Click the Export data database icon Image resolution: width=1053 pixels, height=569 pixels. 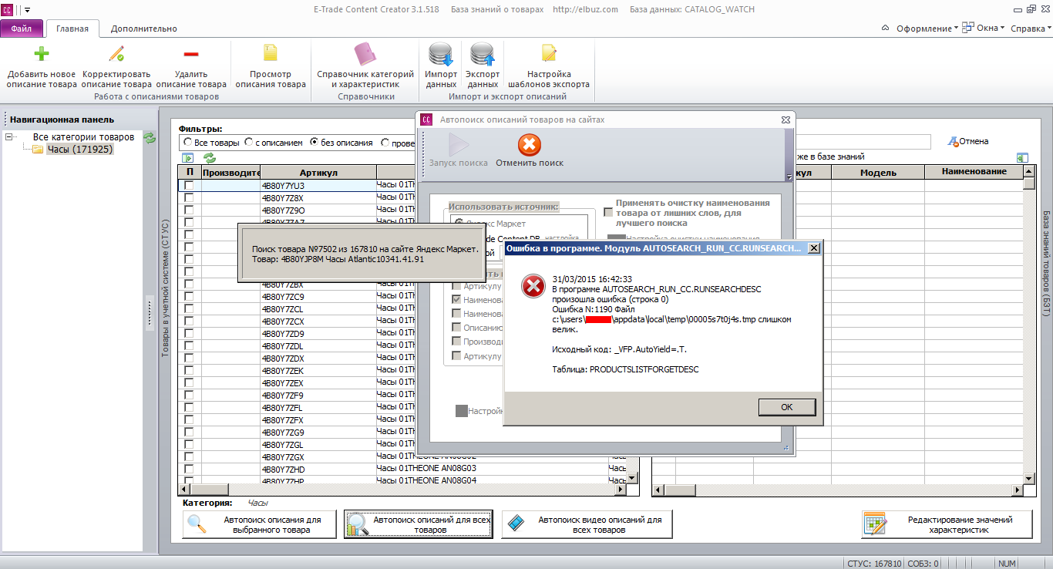pos(483,54)
